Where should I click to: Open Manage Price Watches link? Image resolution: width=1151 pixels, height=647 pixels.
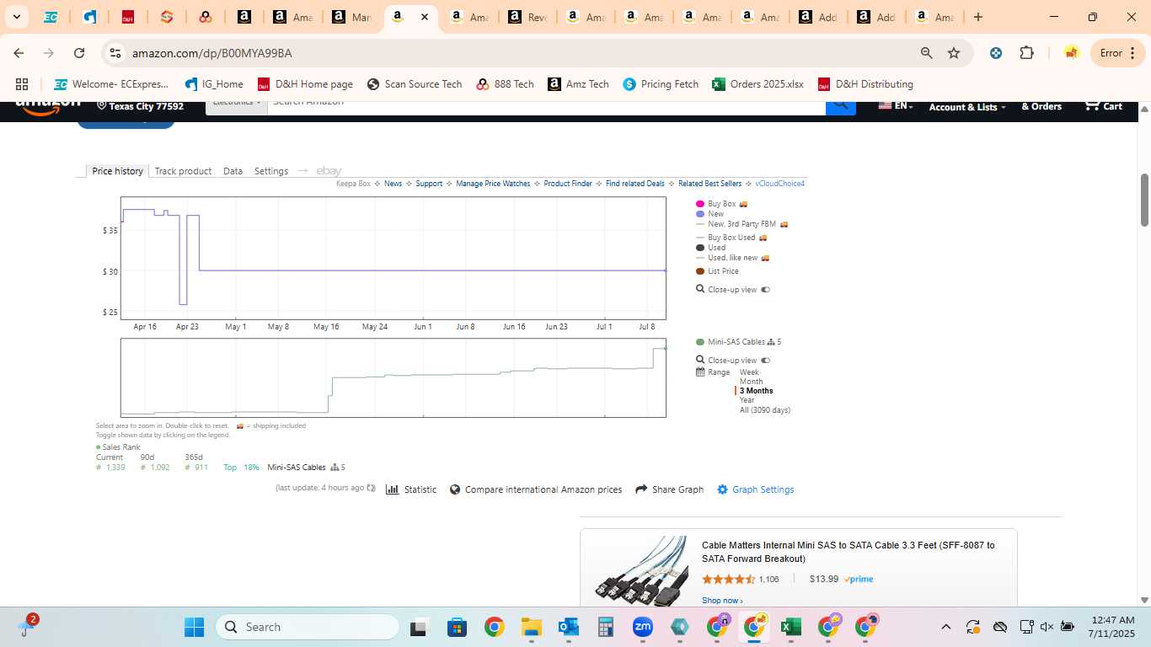pyautogui.click(x=493, y=184)
